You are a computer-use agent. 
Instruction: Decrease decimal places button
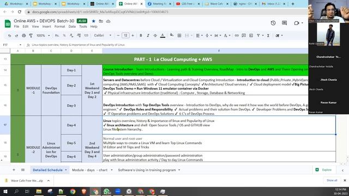(71, 35)
